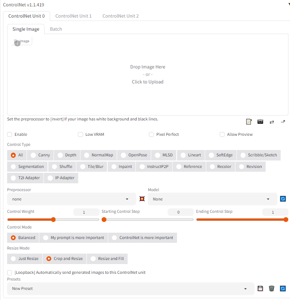Select Segmentation control type
Viewport: 290px width, 300px height.
coord(27,166)
